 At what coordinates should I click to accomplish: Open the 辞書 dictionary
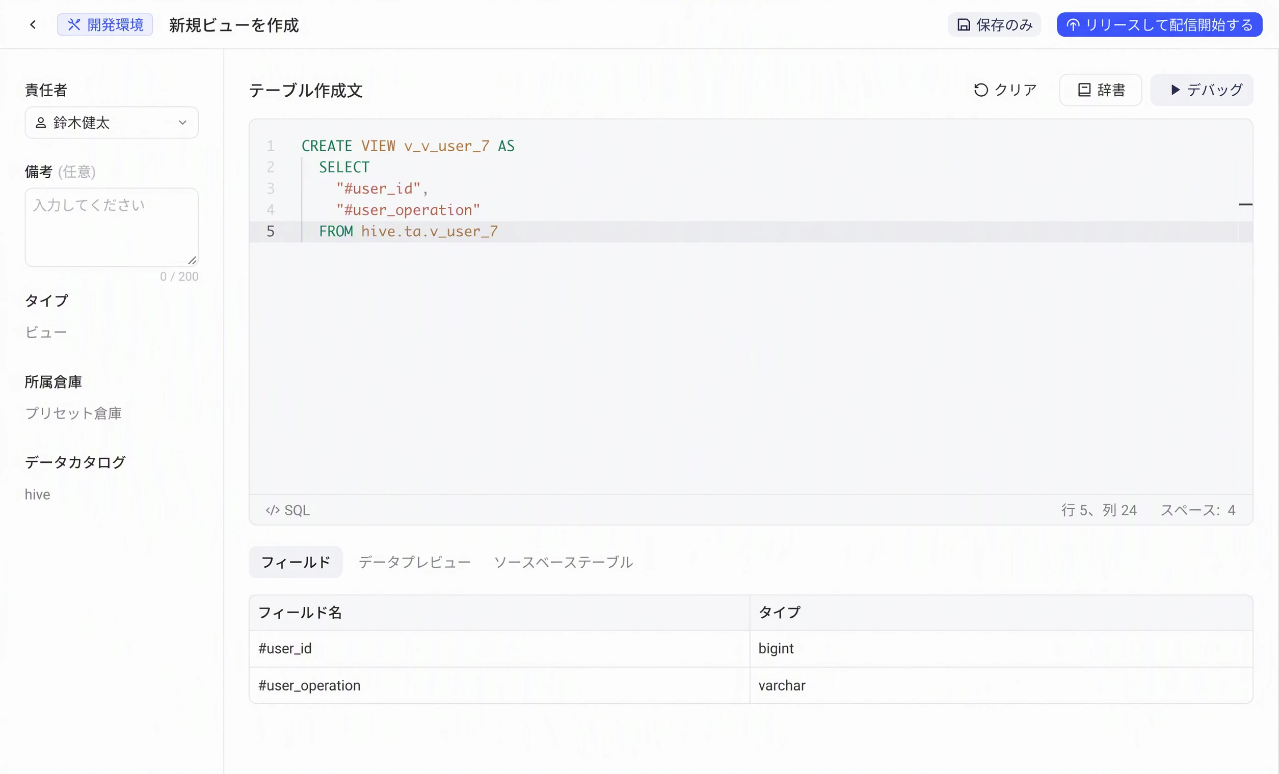click(x=1100, y=90)
